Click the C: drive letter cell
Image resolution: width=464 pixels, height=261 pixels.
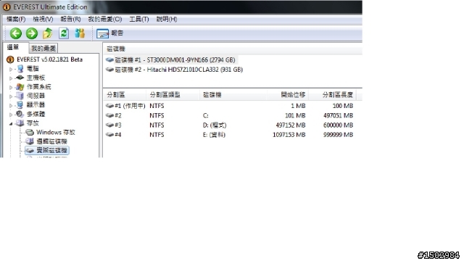206,115
